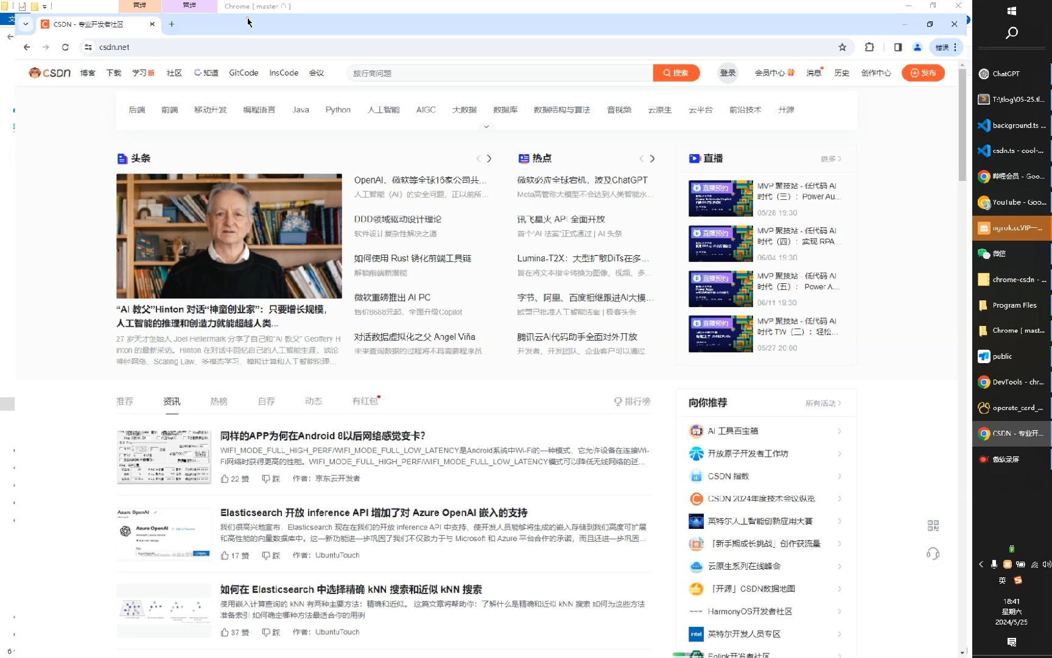Click the CSDN search input field

pos(500,73)
